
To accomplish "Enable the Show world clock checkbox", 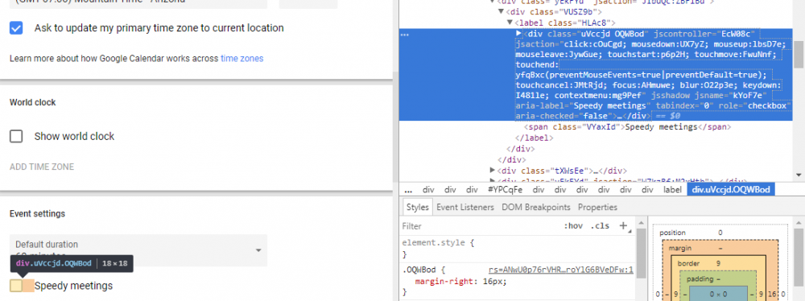I will [x=16, y=136].
